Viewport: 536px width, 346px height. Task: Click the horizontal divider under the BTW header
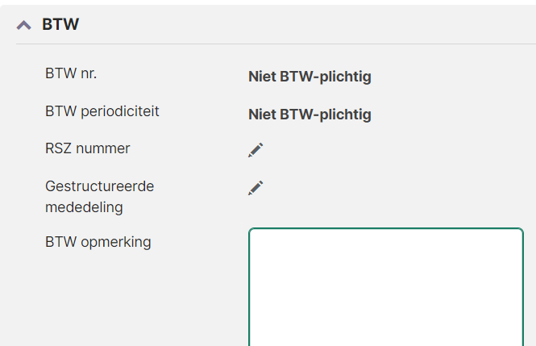tap(276, 44)
